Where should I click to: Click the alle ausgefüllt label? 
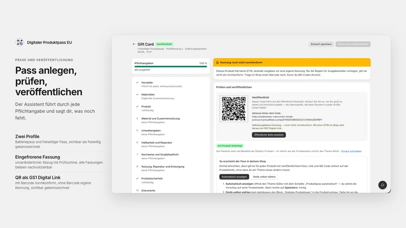[x=142, y=70]
